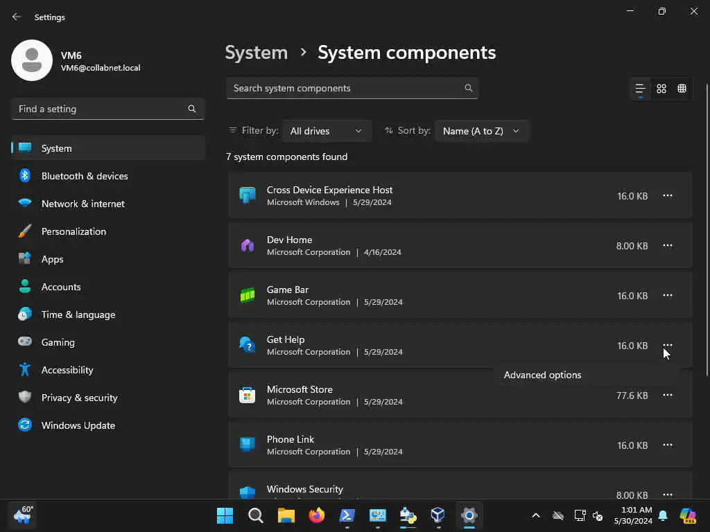The height and width of the screenshot is (532, 710).
Task: Click the Search system components field
Action: pos(352,88)
